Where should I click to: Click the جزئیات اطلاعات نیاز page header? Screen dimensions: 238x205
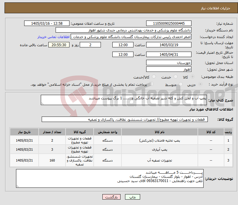pos(216,8)
